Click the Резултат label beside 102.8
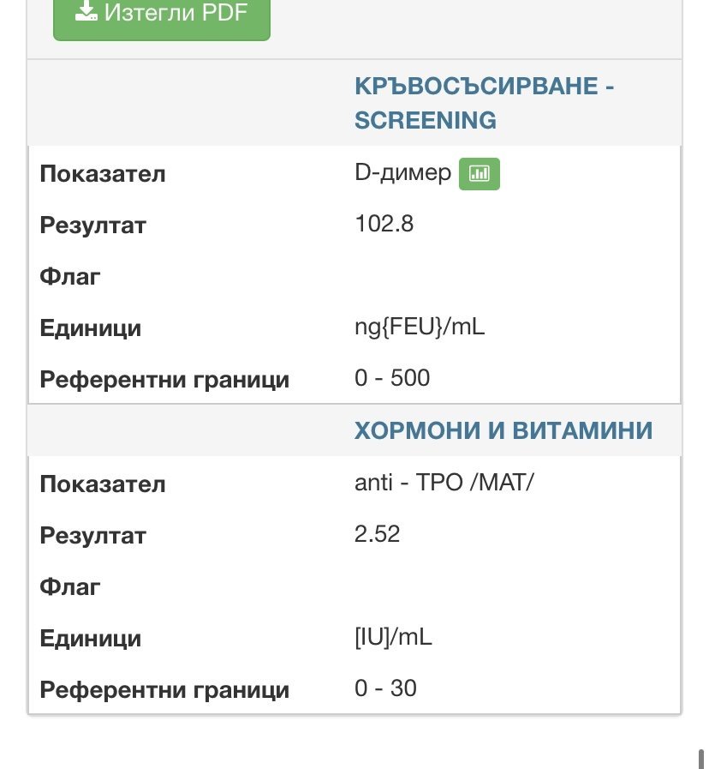This screenshot has height=769, width=709. [x=93, y=225]
